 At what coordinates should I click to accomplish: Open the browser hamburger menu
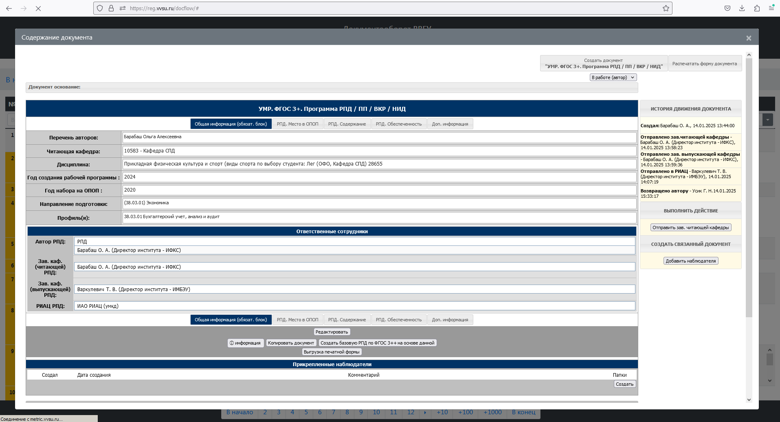point(771,8)
